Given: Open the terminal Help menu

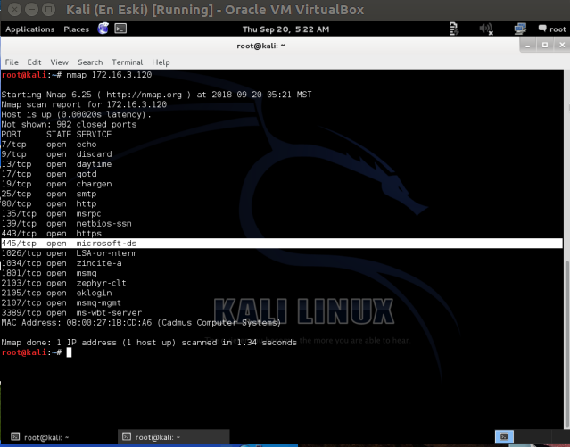Looking at the screenshot, I should (161, 62).
